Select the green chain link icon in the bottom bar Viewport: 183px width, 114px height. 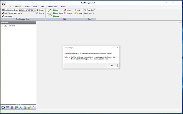[30, 107]
